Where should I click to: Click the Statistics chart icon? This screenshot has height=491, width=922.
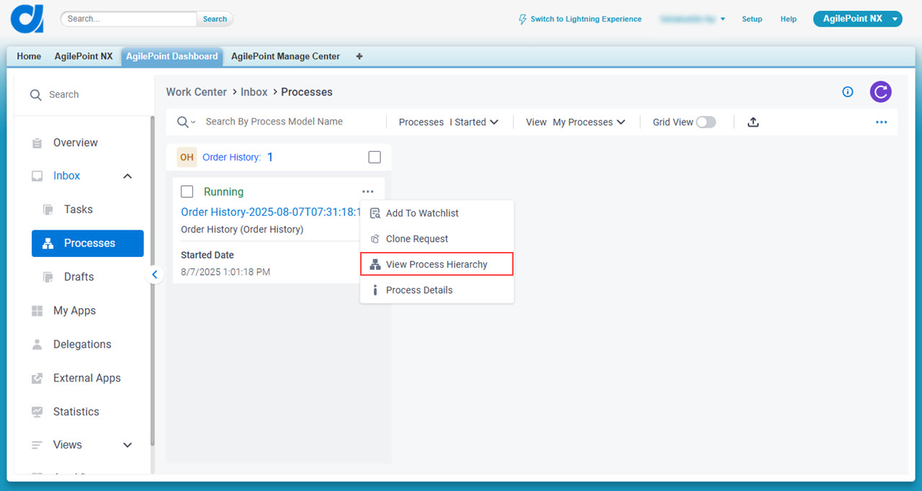(x=37, y=412)
